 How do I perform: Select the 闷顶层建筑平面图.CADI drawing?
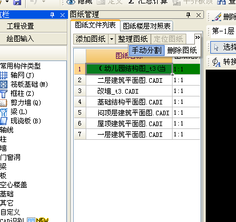click(129, 112)
